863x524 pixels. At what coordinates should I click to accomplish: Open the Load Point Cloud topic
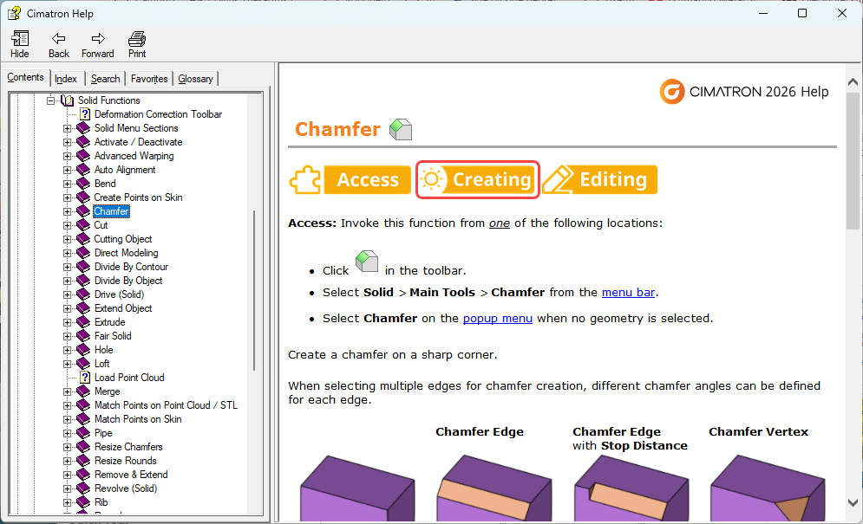pos(129,378)
